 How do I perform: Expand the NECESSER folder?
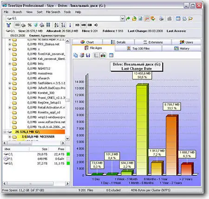click(x=10, y=137)
